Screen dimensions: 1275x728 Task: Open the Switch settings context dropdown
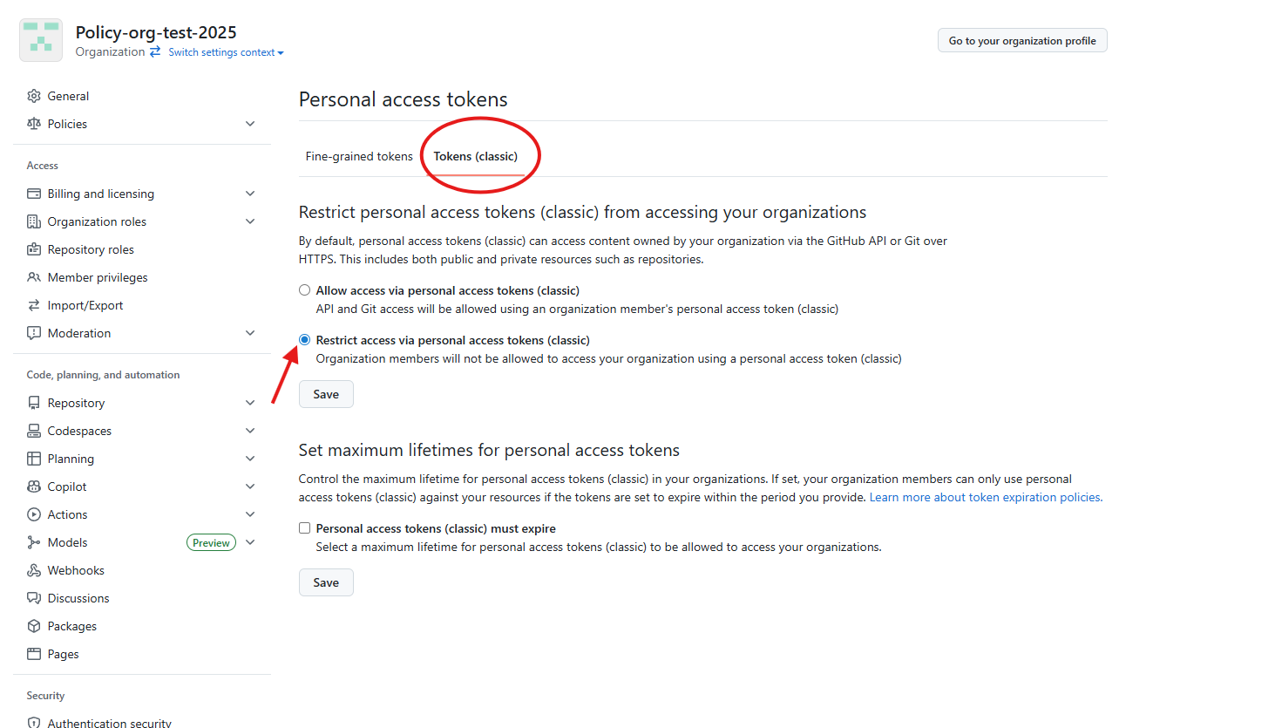coord(226,52)
